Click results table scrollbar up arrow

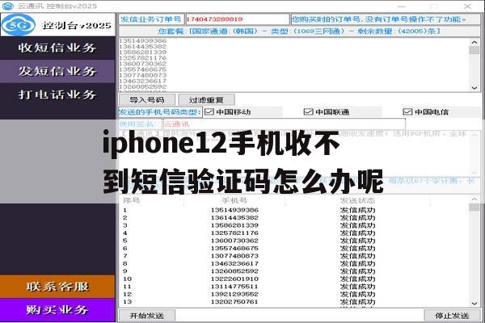474,199
